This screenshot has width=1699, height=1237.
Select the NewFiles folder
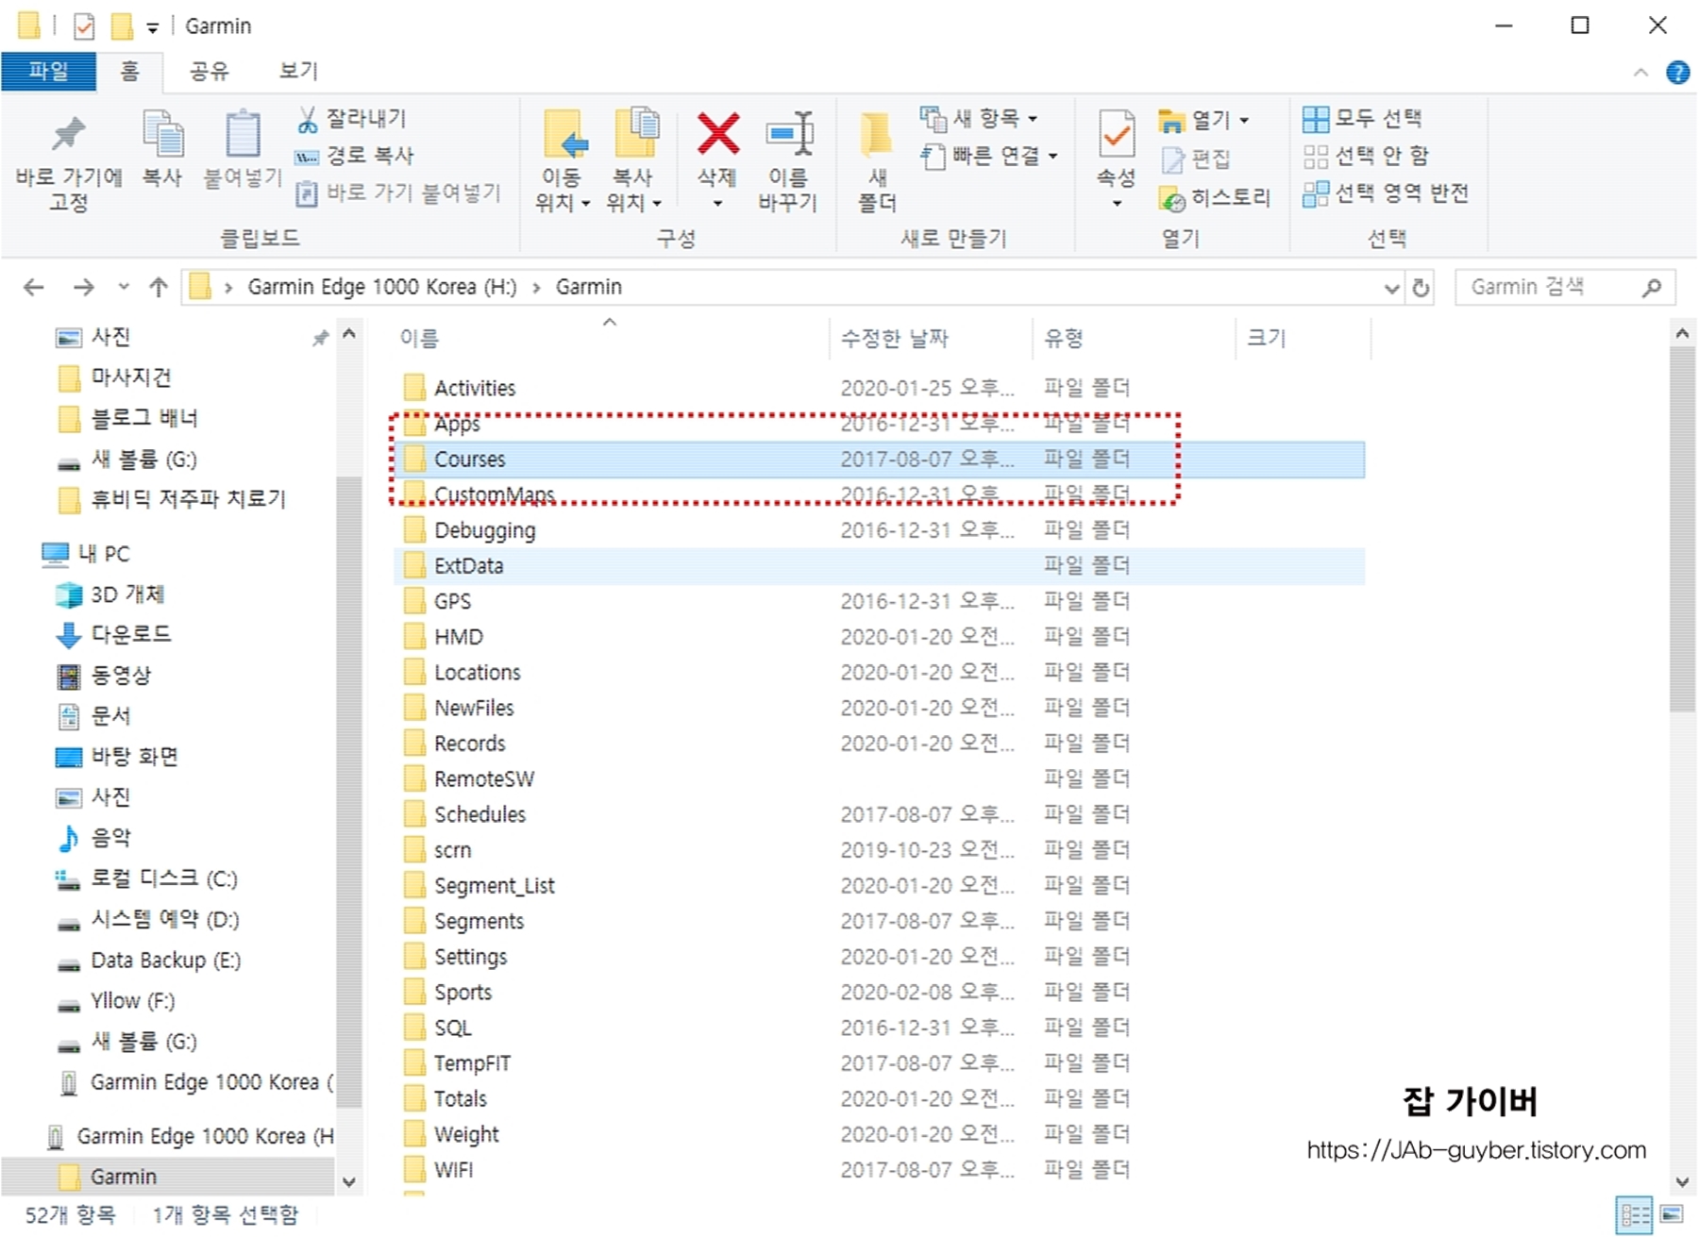(x=878, y=708)
